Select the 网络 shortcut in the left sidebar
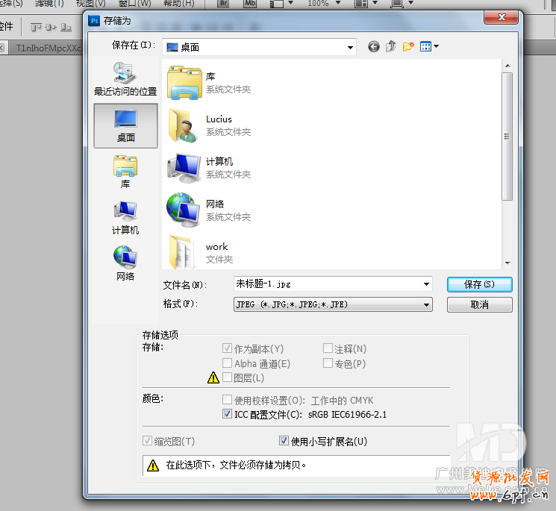 click(125, 263)
